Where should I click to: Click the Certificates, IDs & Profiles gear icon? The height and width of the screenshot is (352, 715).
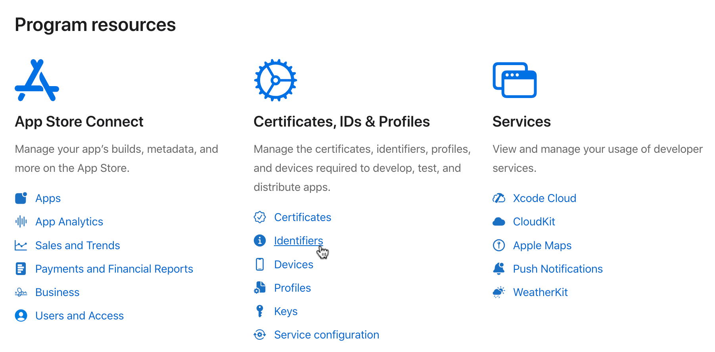(275, 80)
